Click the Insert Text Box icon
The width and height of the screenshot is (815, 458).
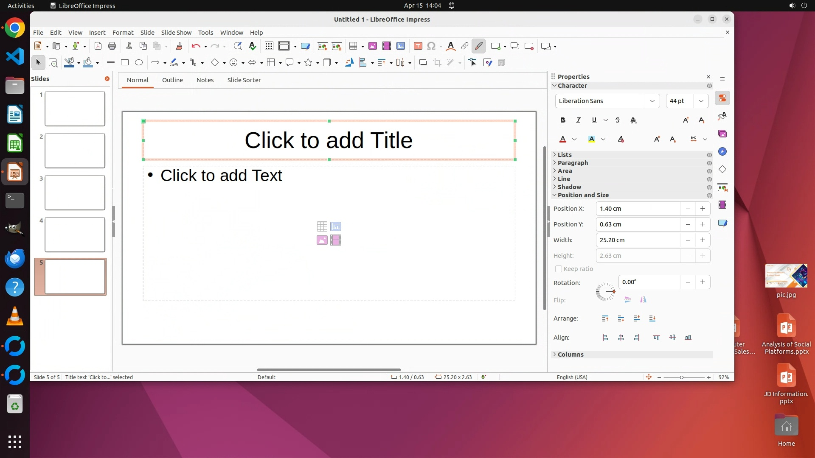point(418,46)
